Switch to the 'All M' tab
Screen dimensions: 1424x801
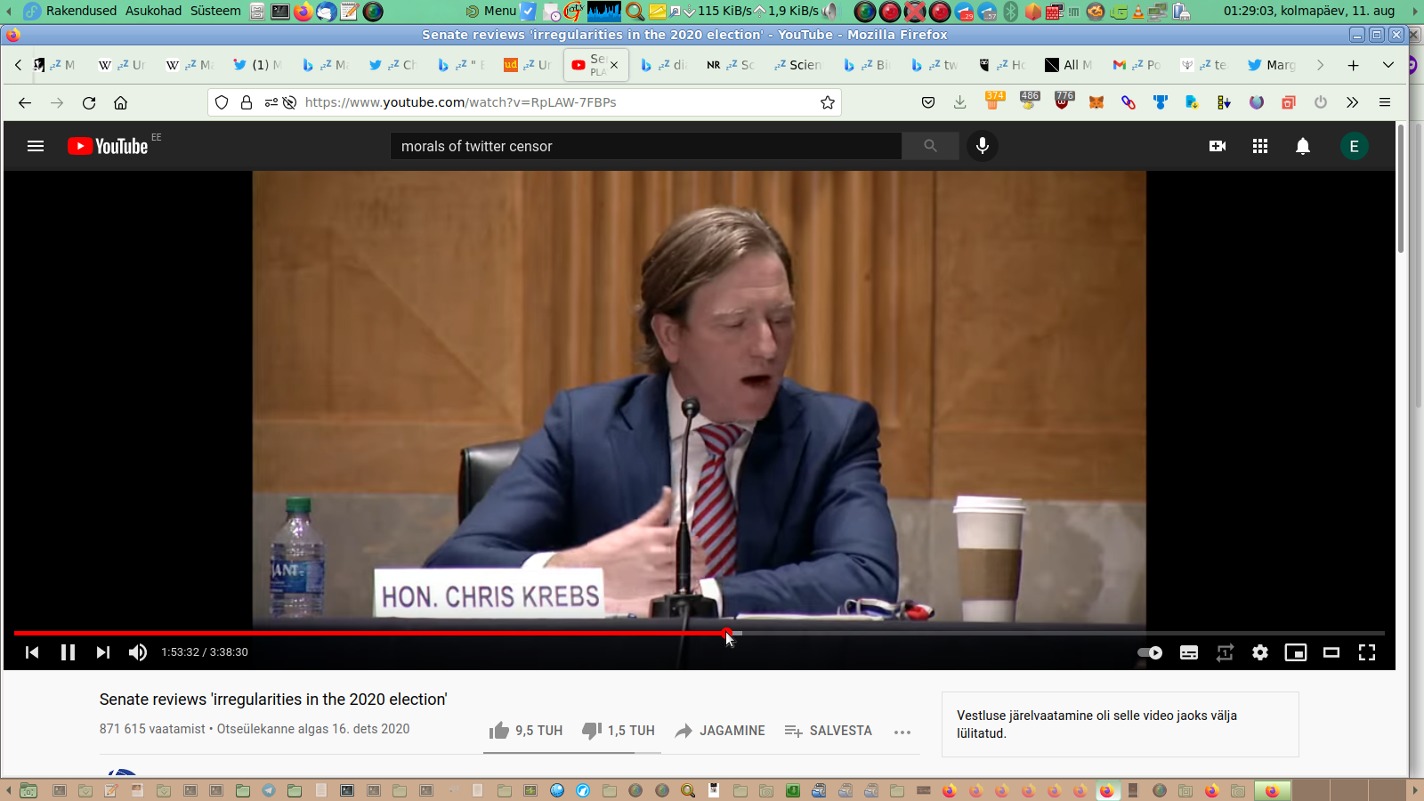point(1069,65)
